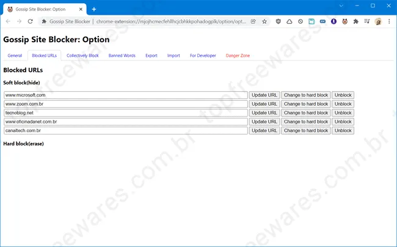This screenshot has width=397, height=247.
Task: Update URL for www.oficinadanet.com.br
Action: point(264,122)
